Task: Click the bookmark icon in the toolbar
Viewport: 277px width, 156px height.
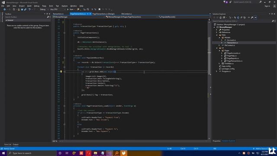Action: coord(100,10)
